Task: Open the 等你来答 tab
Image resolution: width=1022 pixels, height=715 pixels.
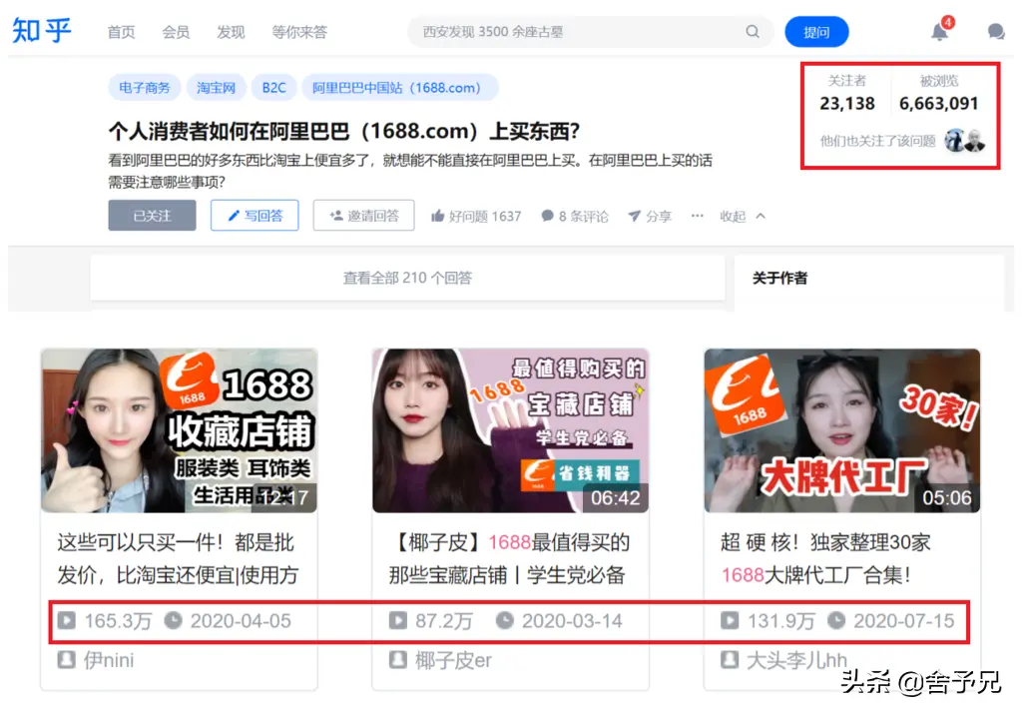Action: click(299, 32)
